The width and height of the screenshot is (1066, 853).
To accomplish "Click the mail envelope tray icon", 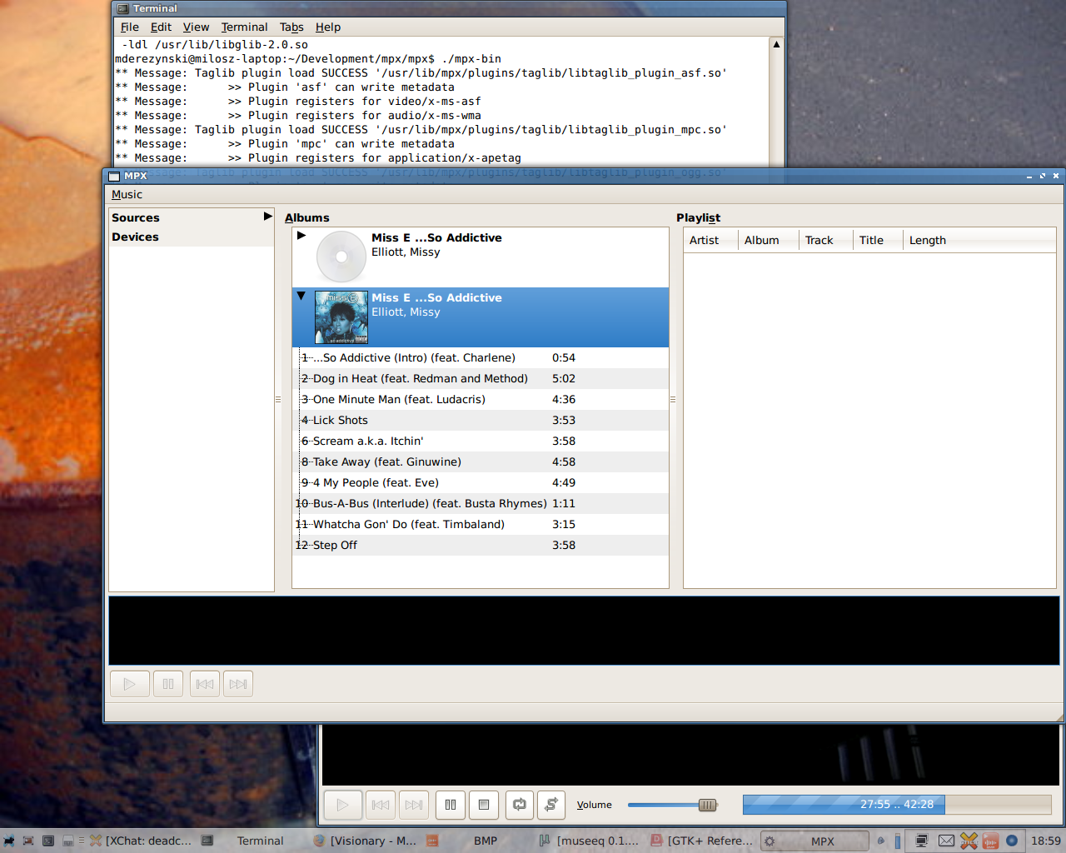I will coord(946,841).
